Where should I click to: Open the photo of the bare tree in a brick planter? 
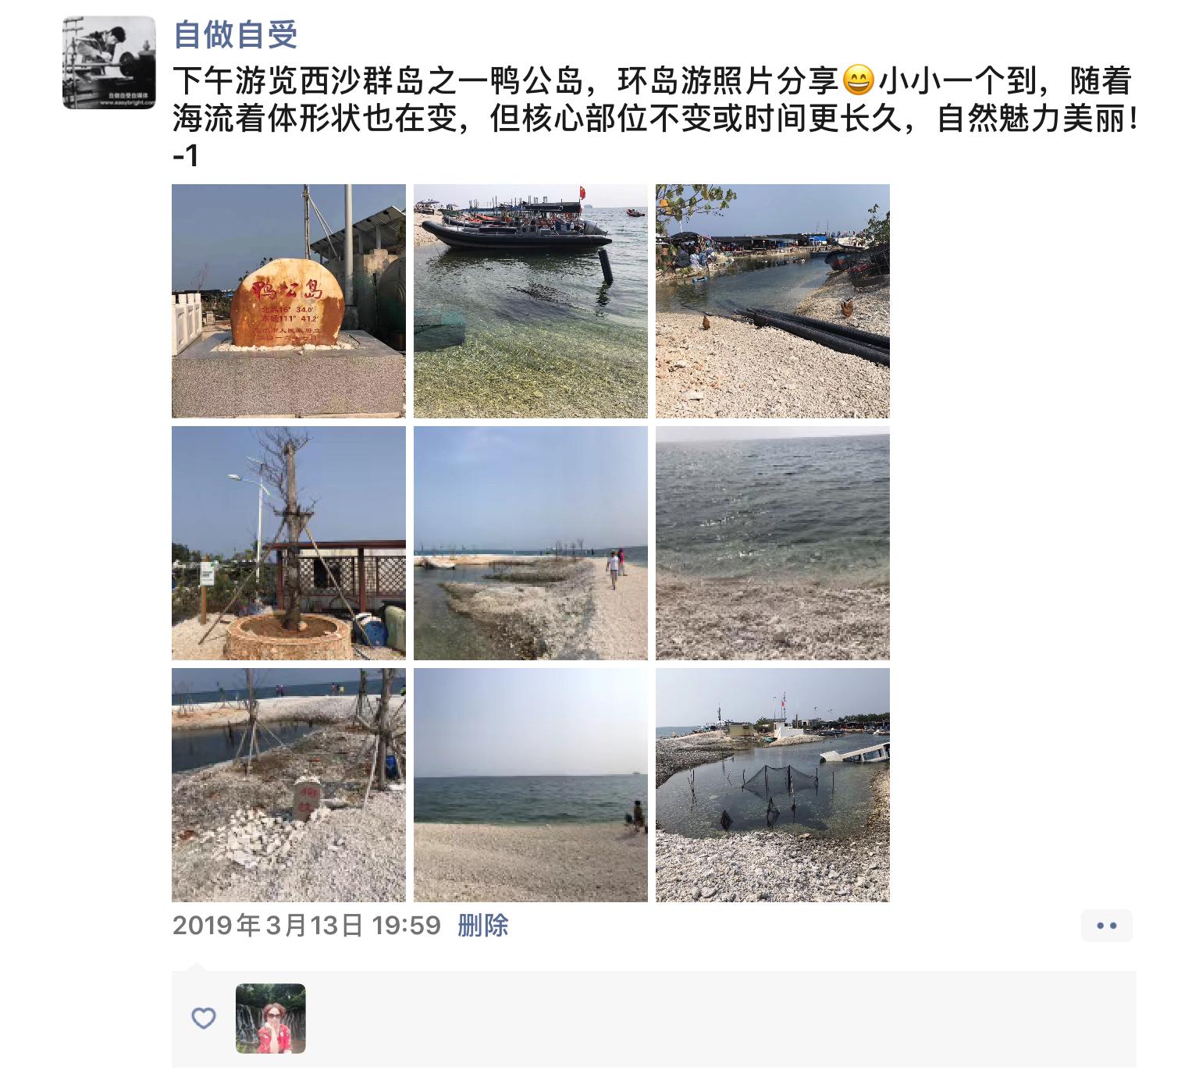click(289, 543)
